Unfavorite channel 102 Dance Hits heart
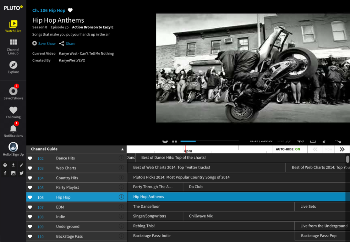 pyautogui.click(x=30, y=158)
